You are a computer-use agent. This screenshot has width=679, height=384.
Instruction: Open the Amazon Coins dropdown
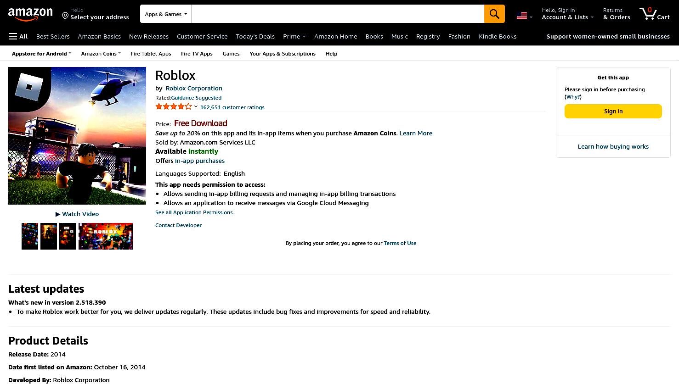coord(101,54)
